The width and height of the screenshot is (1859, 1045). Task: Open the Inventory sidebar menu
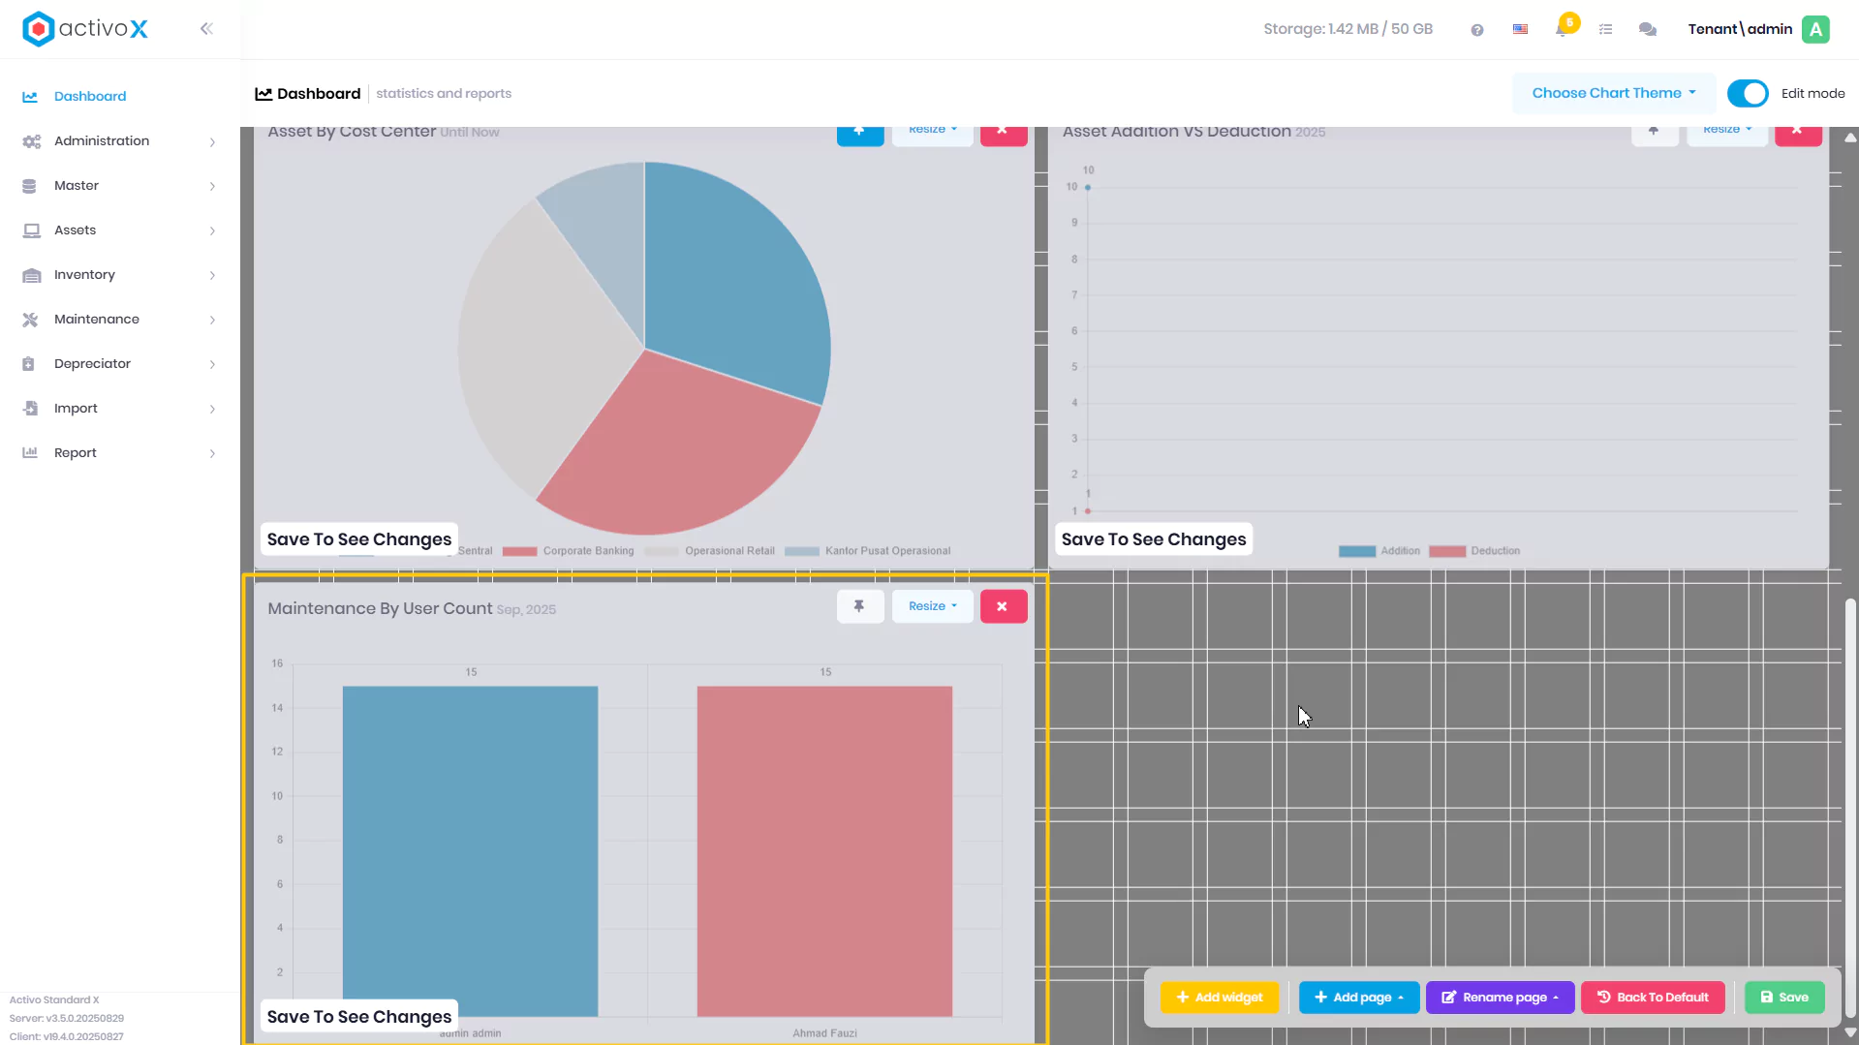click(x=120, y=275)
